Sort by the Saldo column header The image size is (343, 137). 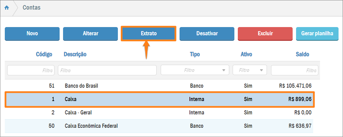(x=302, y=54)
